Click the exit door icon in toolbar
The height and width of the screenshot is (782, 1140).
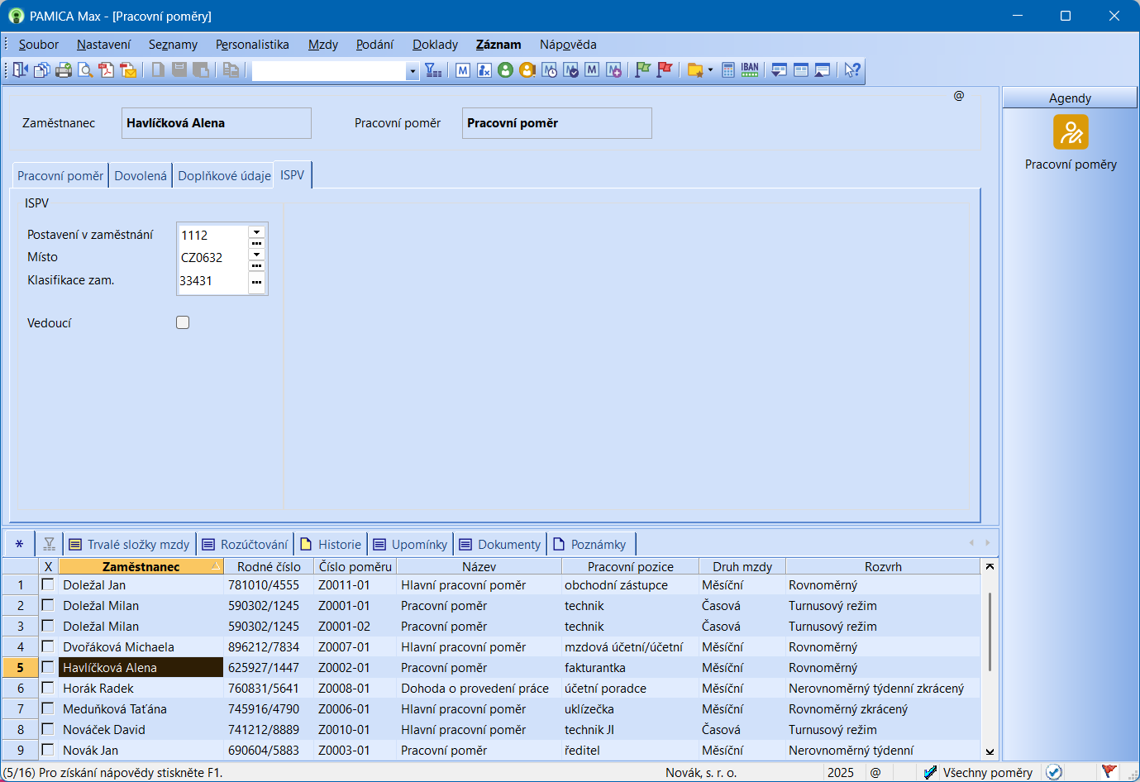click(x=21, y=70)
